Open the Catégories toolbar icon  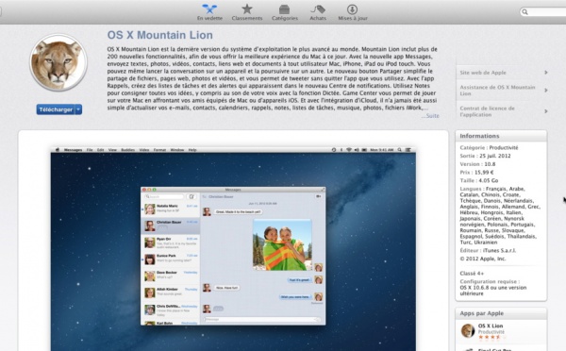point(285,9)
